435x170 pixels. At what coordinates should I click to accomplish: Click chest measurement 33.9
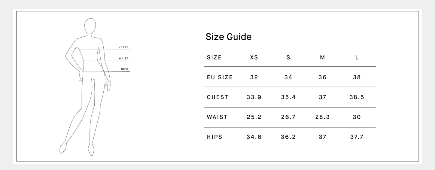pyautogui.click(x=254, y=97)
